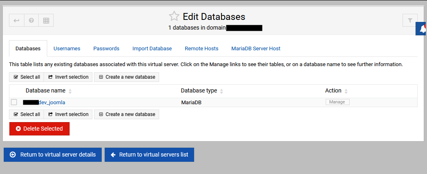Switch to the Usernames tab

click(67, 49)
